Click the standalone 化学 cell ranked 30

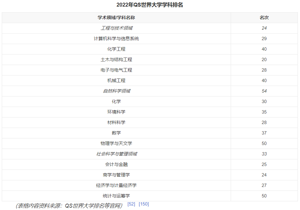(116, 102)
